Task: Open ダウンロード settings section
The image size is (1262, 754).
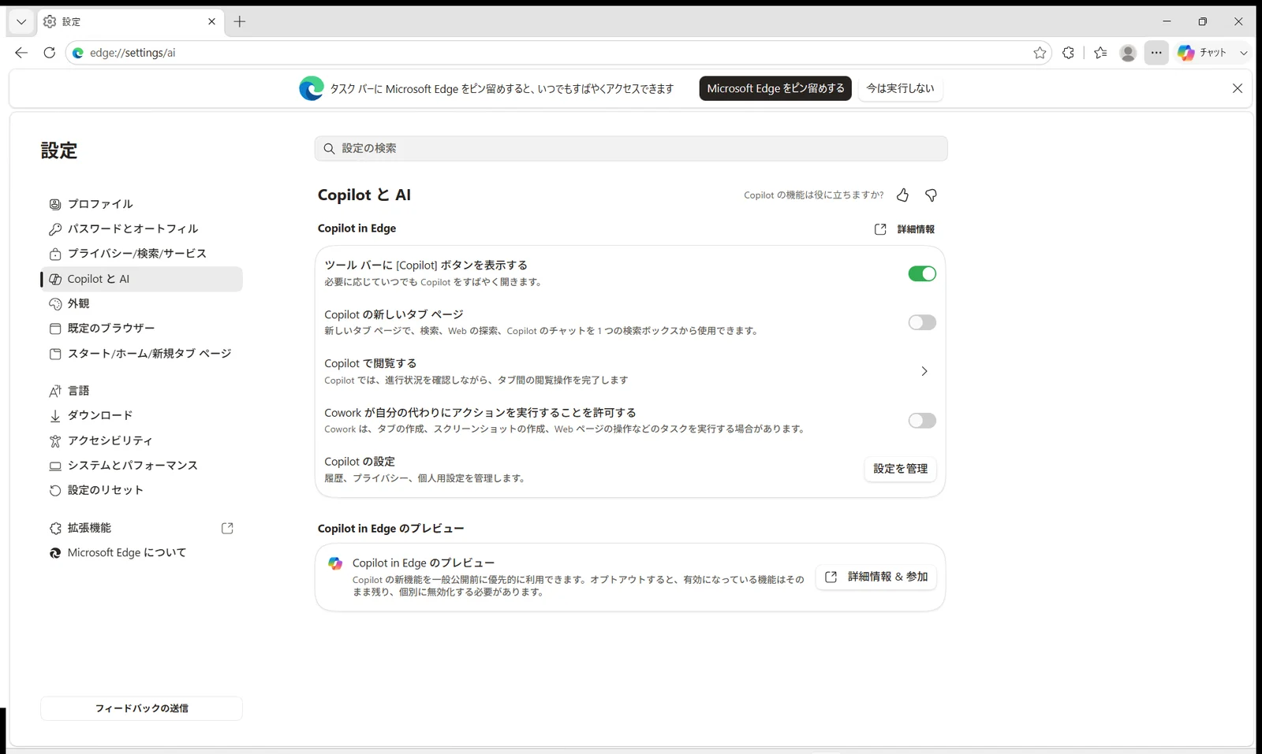Action: point(142,415)
